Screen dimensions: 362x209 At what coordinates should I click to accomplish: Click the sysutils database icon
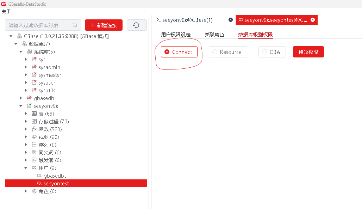34,90
